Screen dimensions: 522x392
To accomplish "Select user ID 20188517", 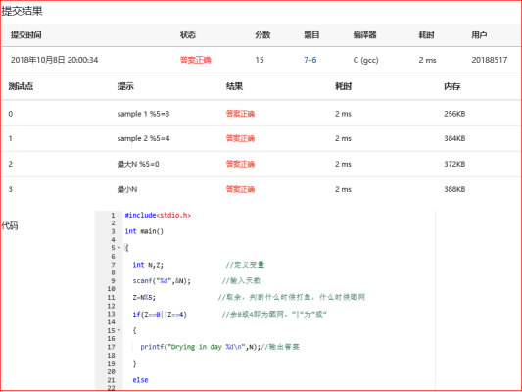I will 490,60.
